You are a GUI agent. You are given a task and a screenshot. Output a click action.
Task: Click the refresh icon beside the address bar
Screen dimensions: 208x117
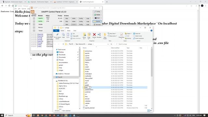111,44
